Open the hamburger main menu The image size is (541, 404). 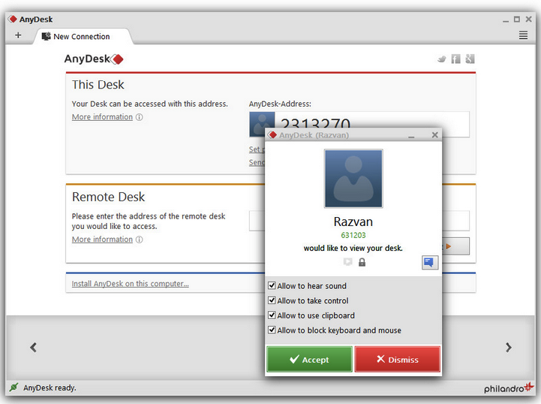tap(523, 35)
